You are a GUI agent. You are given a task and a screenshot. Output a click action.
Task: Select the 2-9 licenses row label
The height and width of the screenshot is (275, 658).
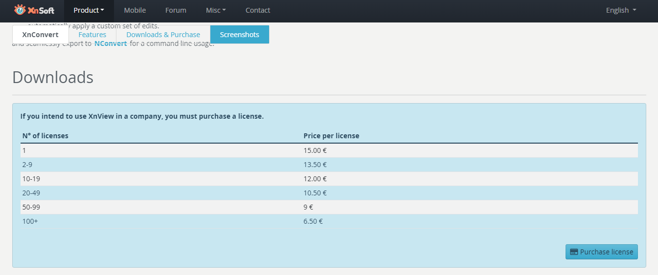click(x=27, y=165)
